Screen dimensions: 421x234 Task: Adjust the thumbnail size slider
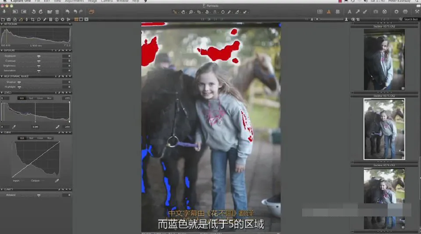pyautogui.click(x=317, y=19)
